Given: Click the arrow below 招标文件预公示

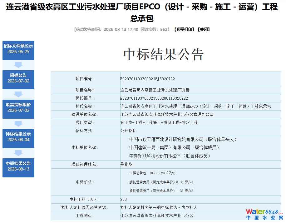Looking at the screenshot, I should point(18,65).
